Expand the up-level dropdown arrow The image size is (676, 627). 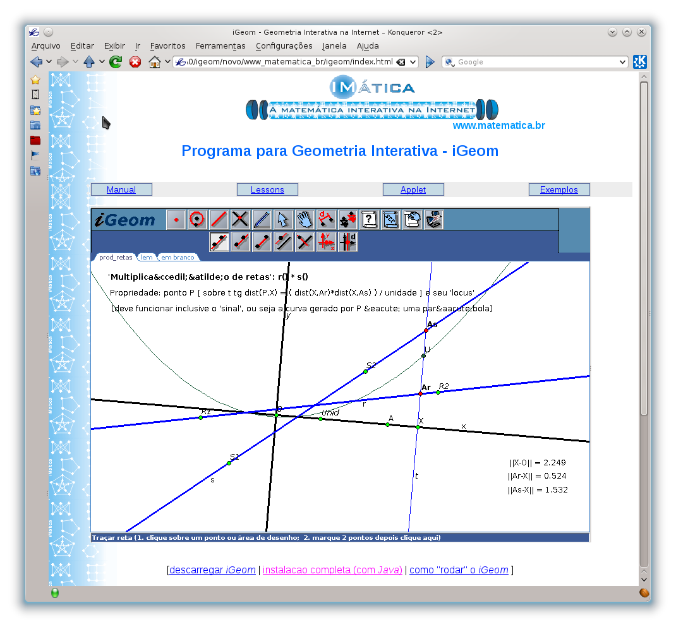(102, 62)
